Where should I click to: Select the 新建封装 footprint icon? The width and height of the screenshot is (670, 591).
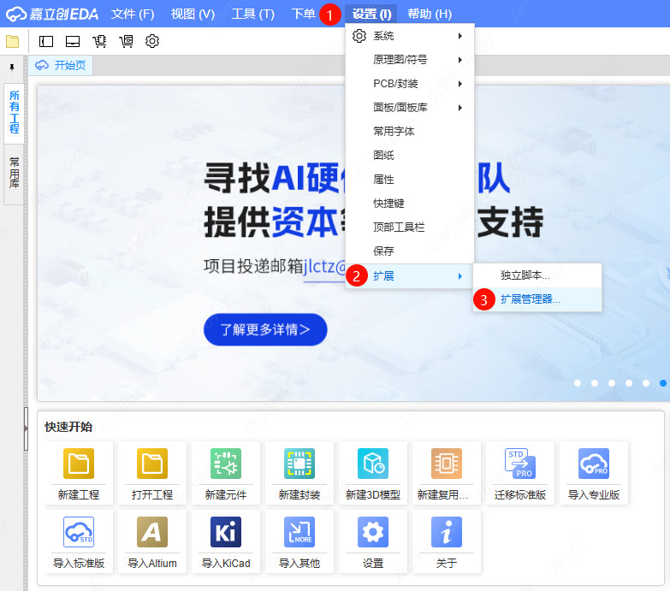(299, 464)
